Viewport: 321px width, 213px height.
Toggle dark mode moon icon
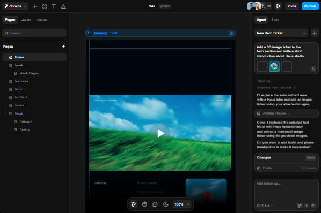point(166,204)
